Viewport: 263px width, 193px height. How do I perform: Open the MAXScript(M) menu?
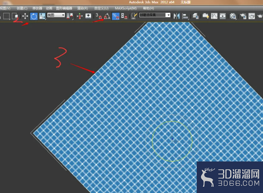126,8
